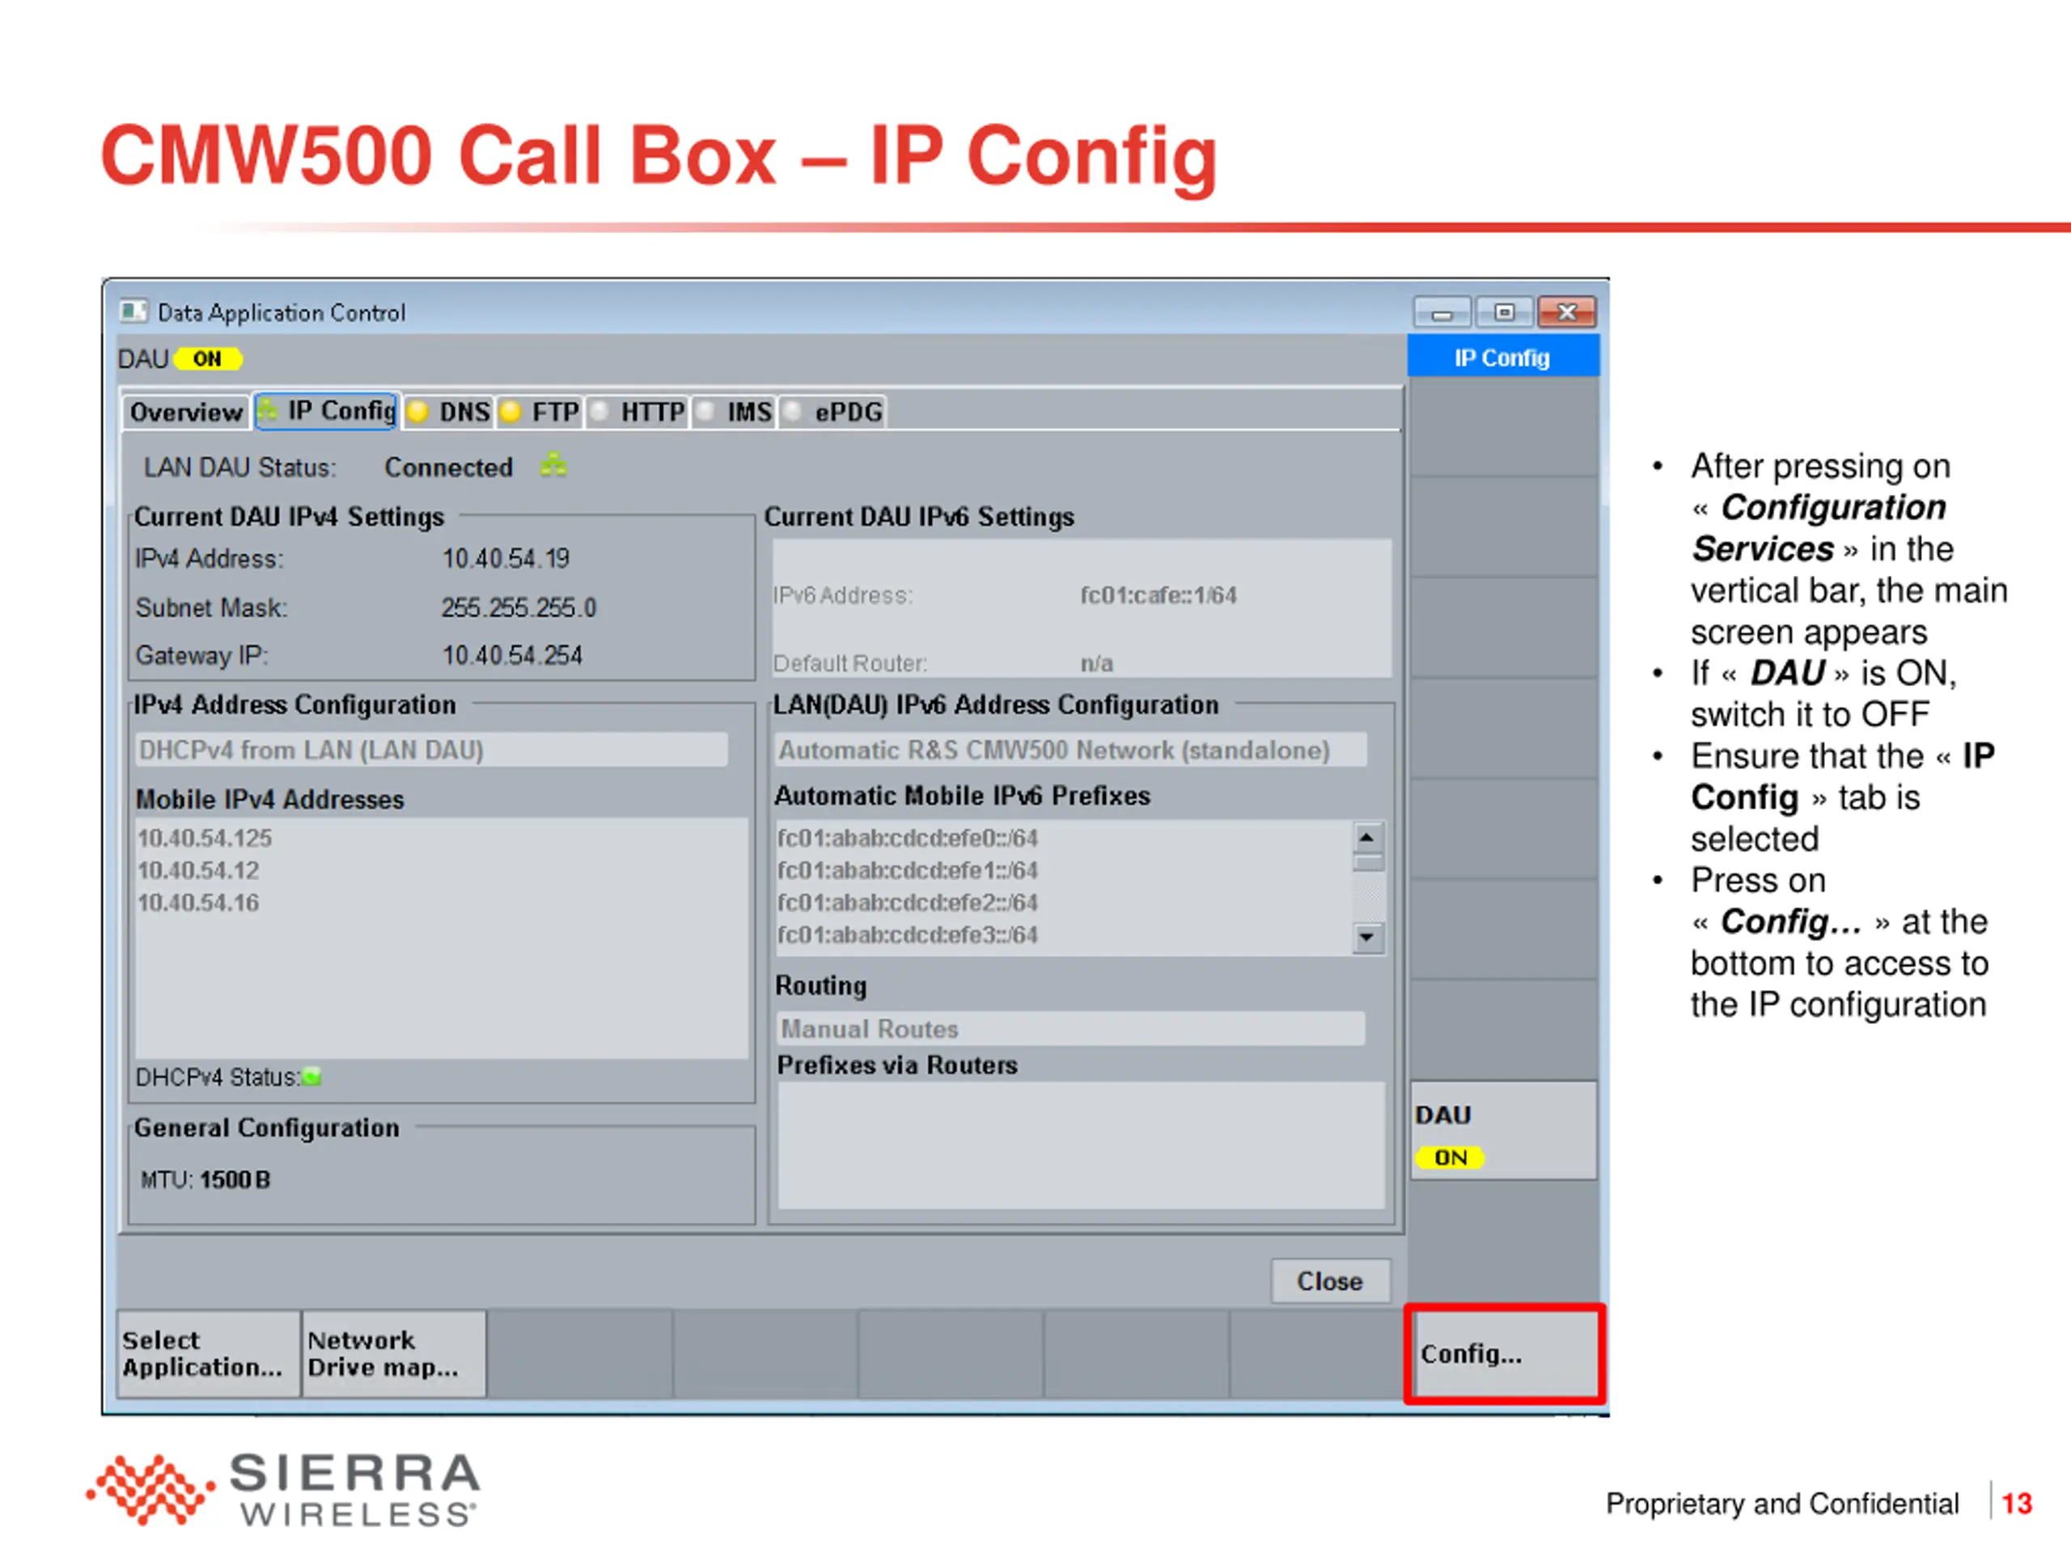Switch to the DNS tab
Image resolution: width=2071 pixels, height=1553 pixels.
[450, 412]
